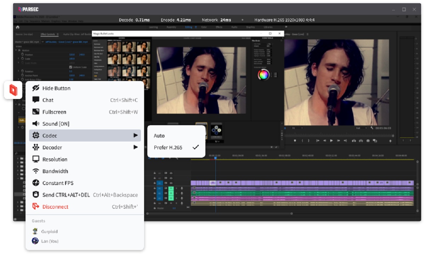
Task: Click the Lift icon in Program monitor controls
Action: (x=354, y=140)
